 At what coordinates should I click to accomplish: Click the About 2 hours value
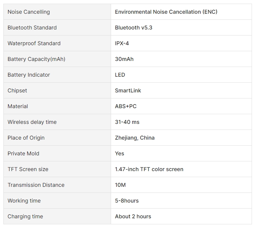tap(133, 217)
